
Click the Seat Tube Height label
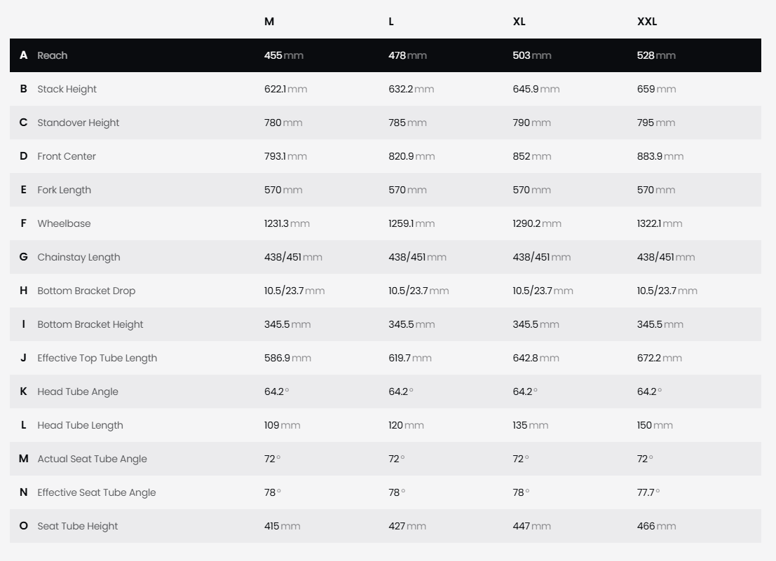(x=78, y=526)
